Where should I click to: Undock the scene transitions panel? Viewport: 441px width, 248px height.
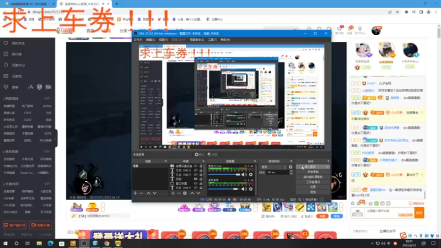click(x=291, y=161)
